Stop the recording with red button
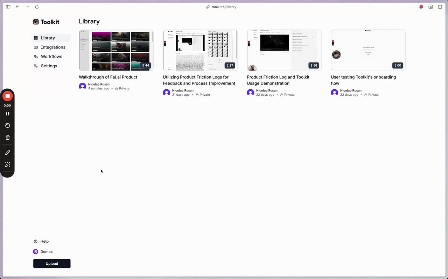 (7, 96)
